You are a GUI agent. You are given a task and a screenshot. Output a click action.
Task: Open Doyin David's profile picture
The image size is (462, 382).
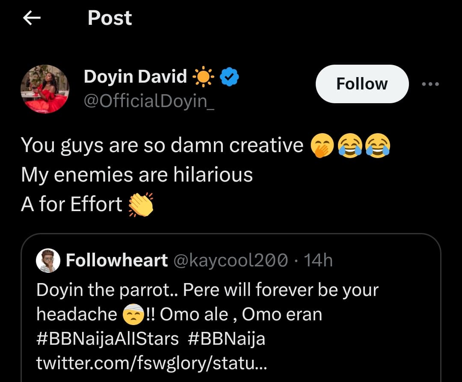(45, 89)
